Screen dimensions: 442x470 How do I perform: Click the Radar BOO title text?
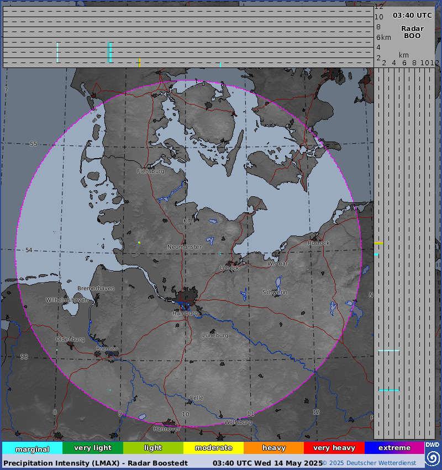[412, 32]
